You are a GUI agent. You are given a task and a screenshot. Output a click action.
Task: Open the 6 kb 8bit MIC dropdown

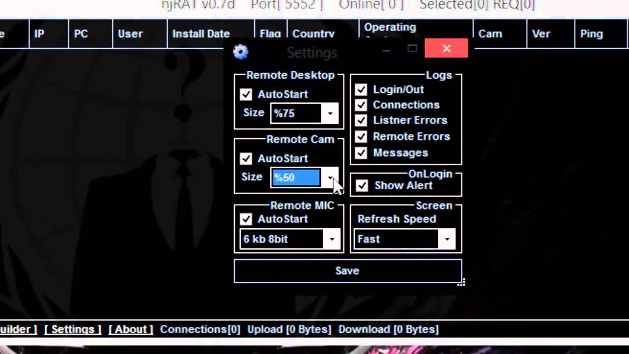(x=289, y=239)
